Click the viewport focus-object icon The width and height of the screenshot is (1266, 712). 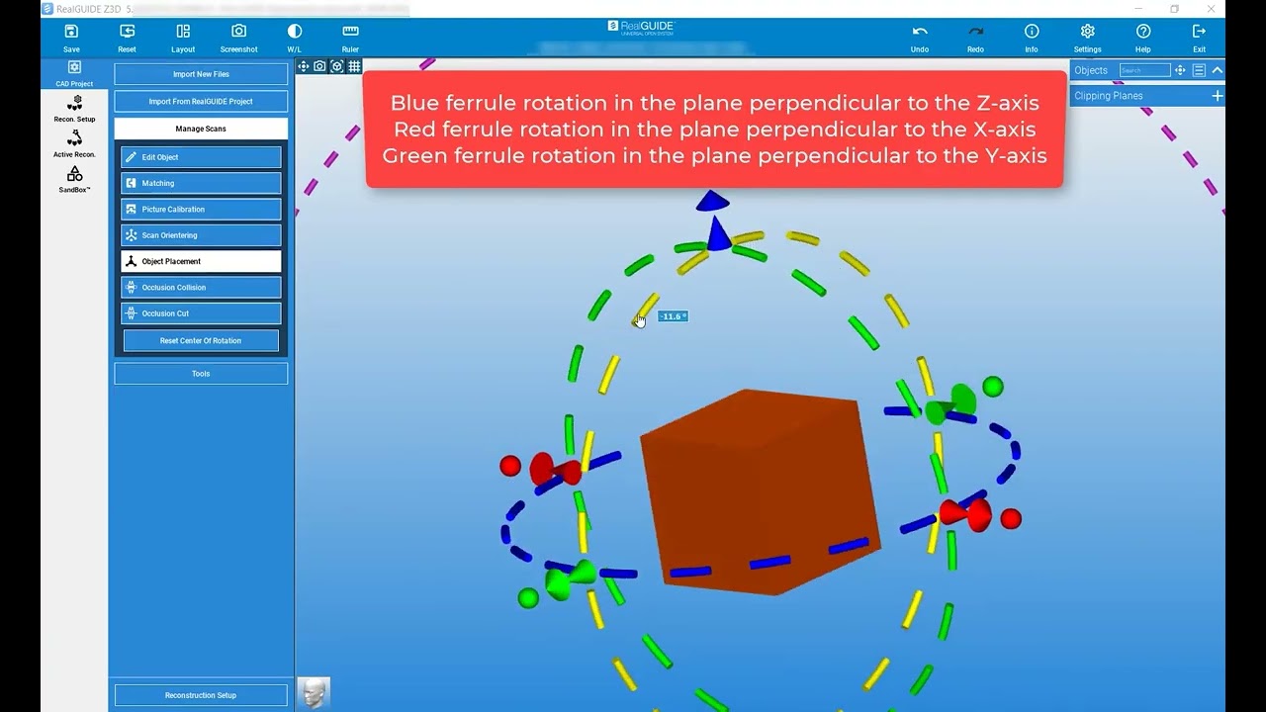(x=337, y=66)
